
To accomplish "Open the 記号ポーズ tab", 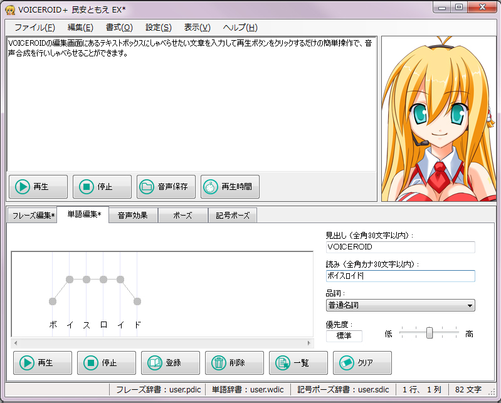I will (x=233, y=216).
